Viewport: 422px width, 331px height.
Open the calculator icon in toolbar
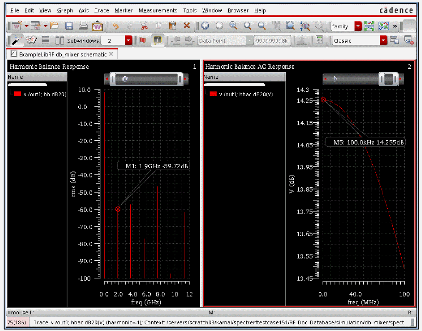320,40
